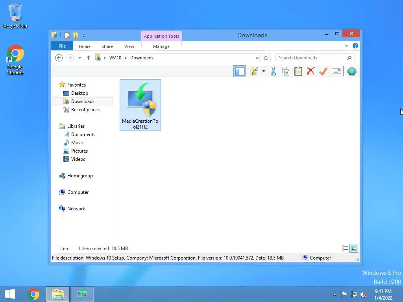Screen dimensions: 403x302
Task: Select Desktop in the navigation pane
Action: 79,93
